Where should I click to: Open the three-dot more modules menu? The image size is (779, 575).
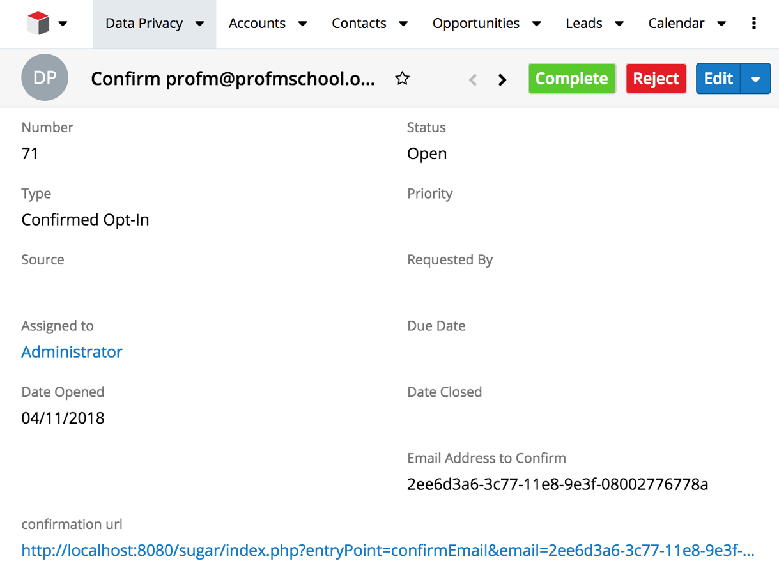(x=754, y=24)
